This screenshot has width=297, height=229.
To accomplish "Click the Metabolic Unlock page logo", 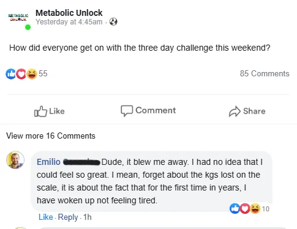I will pos(18,17).
